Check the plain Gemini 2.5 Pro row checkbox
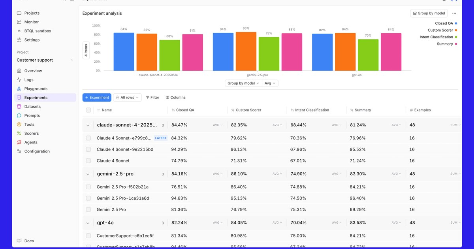 [88, 209]
